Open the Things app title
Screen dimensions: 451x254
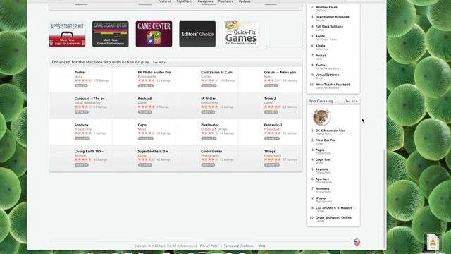tap(270, 151)
